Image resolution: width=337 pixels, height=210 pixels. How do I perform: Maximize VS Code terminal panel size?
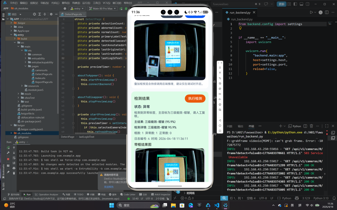coord(327,126)
